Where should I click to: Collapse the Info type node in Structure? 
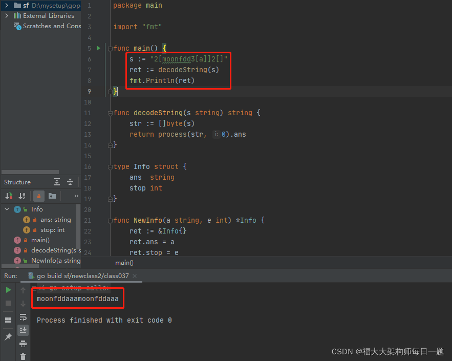tap(7, 209)
